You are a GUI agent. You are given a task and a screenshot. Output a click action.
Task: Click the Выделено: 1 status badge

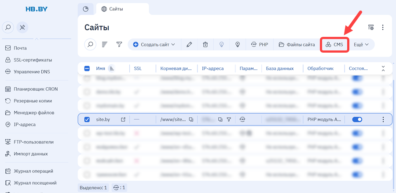(x=93, y=188)
